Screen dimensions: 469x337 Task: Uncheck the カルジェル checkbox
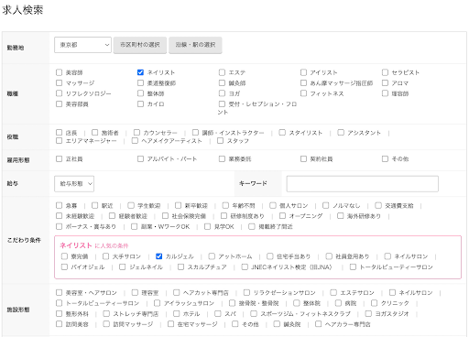(158, 256)
